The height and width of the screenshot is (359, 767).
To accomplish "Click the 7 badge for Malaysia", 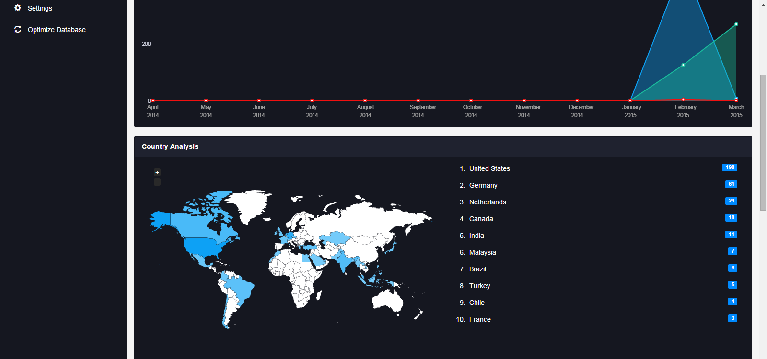I will coord(732,251).
